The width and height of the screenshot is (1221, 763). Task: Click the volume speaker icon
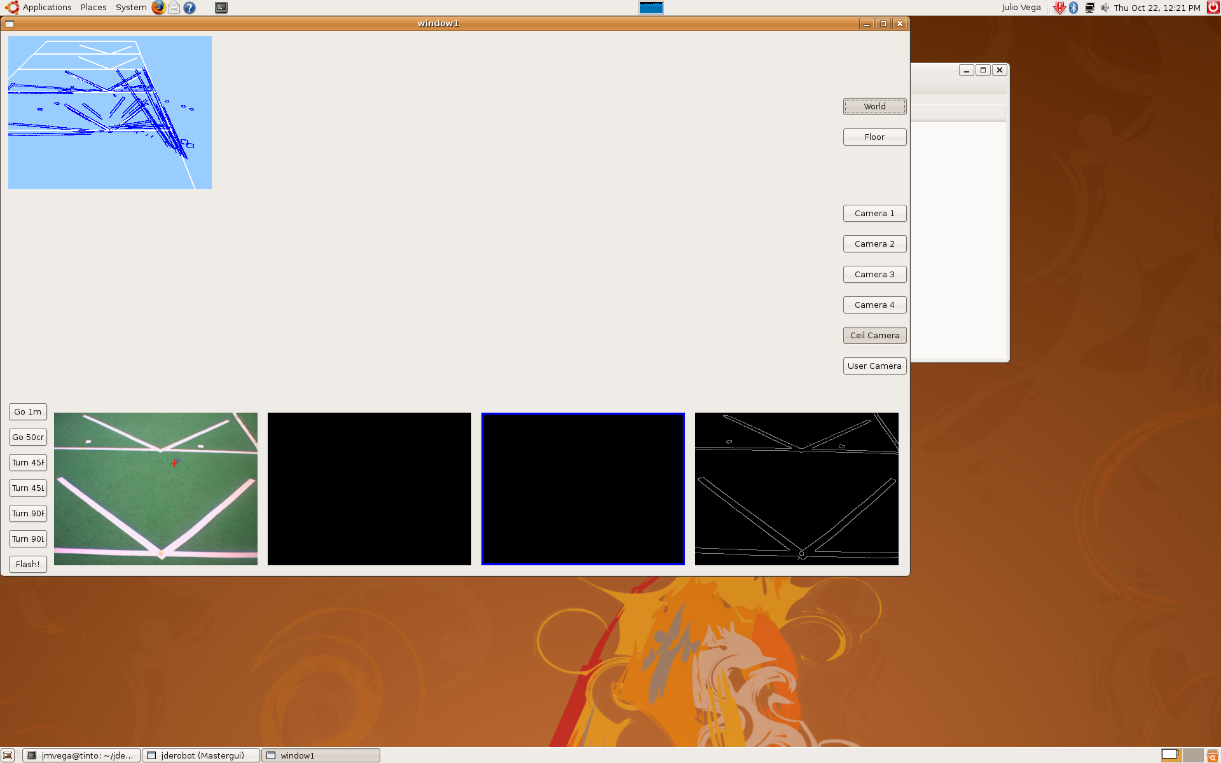click(x=1105, y=8)
